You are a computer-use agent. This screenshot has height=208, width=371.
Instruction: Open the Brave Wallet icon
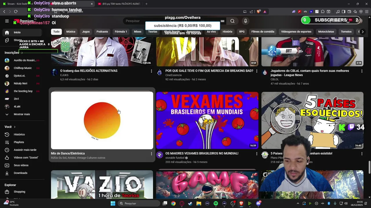(x=349, y=12)
